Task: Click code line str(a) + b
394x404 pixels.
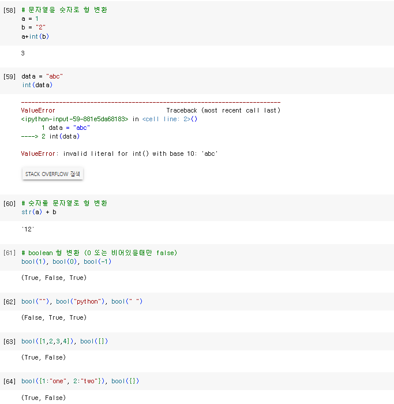Action: 39,212
